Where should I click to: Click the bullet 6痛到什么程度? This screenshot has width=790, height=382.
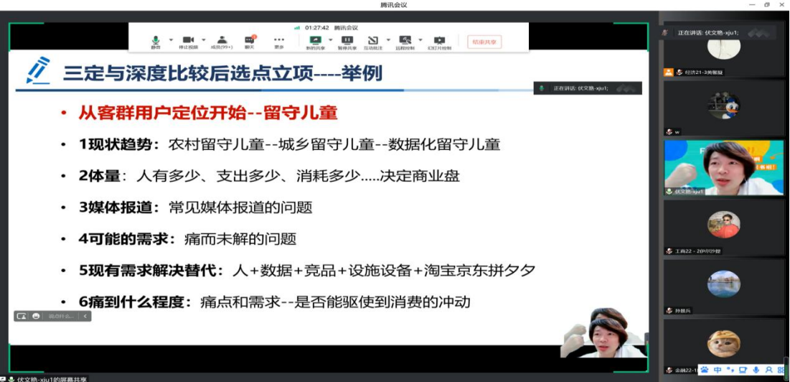[131, 302]
